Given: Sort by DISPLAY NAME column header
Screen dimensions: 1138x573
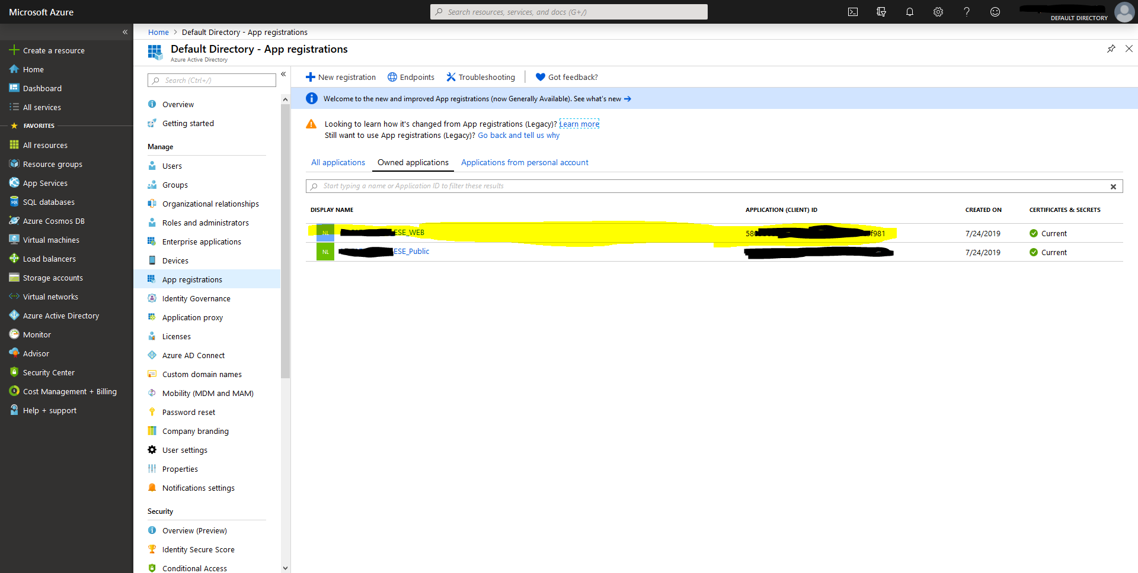Looking at the screenshot, I should (x=332, y=210).
